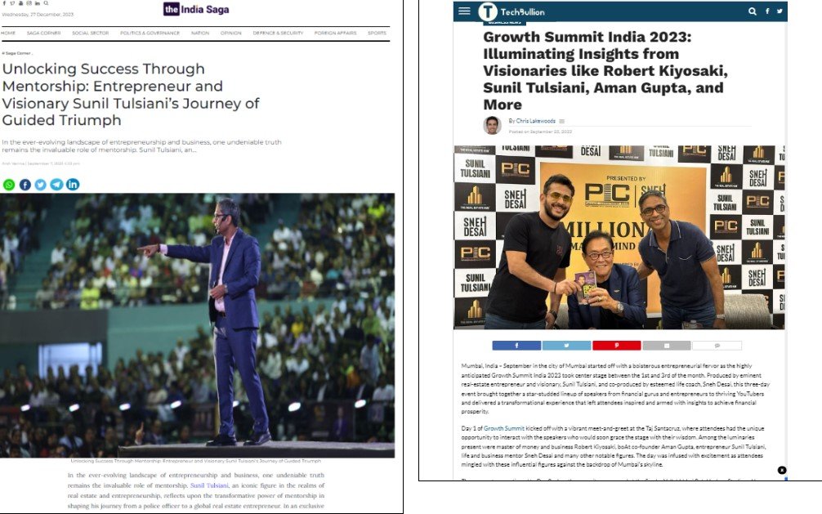The image size is (822, 514).
Task: Click the Kiyosaki book-signing photo
Action: pyautogui.click(x=619, y=237)
